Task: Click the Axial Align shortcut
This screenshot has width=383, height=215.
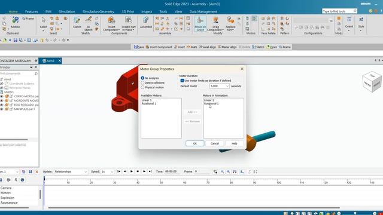Action: tap(208, 47)
